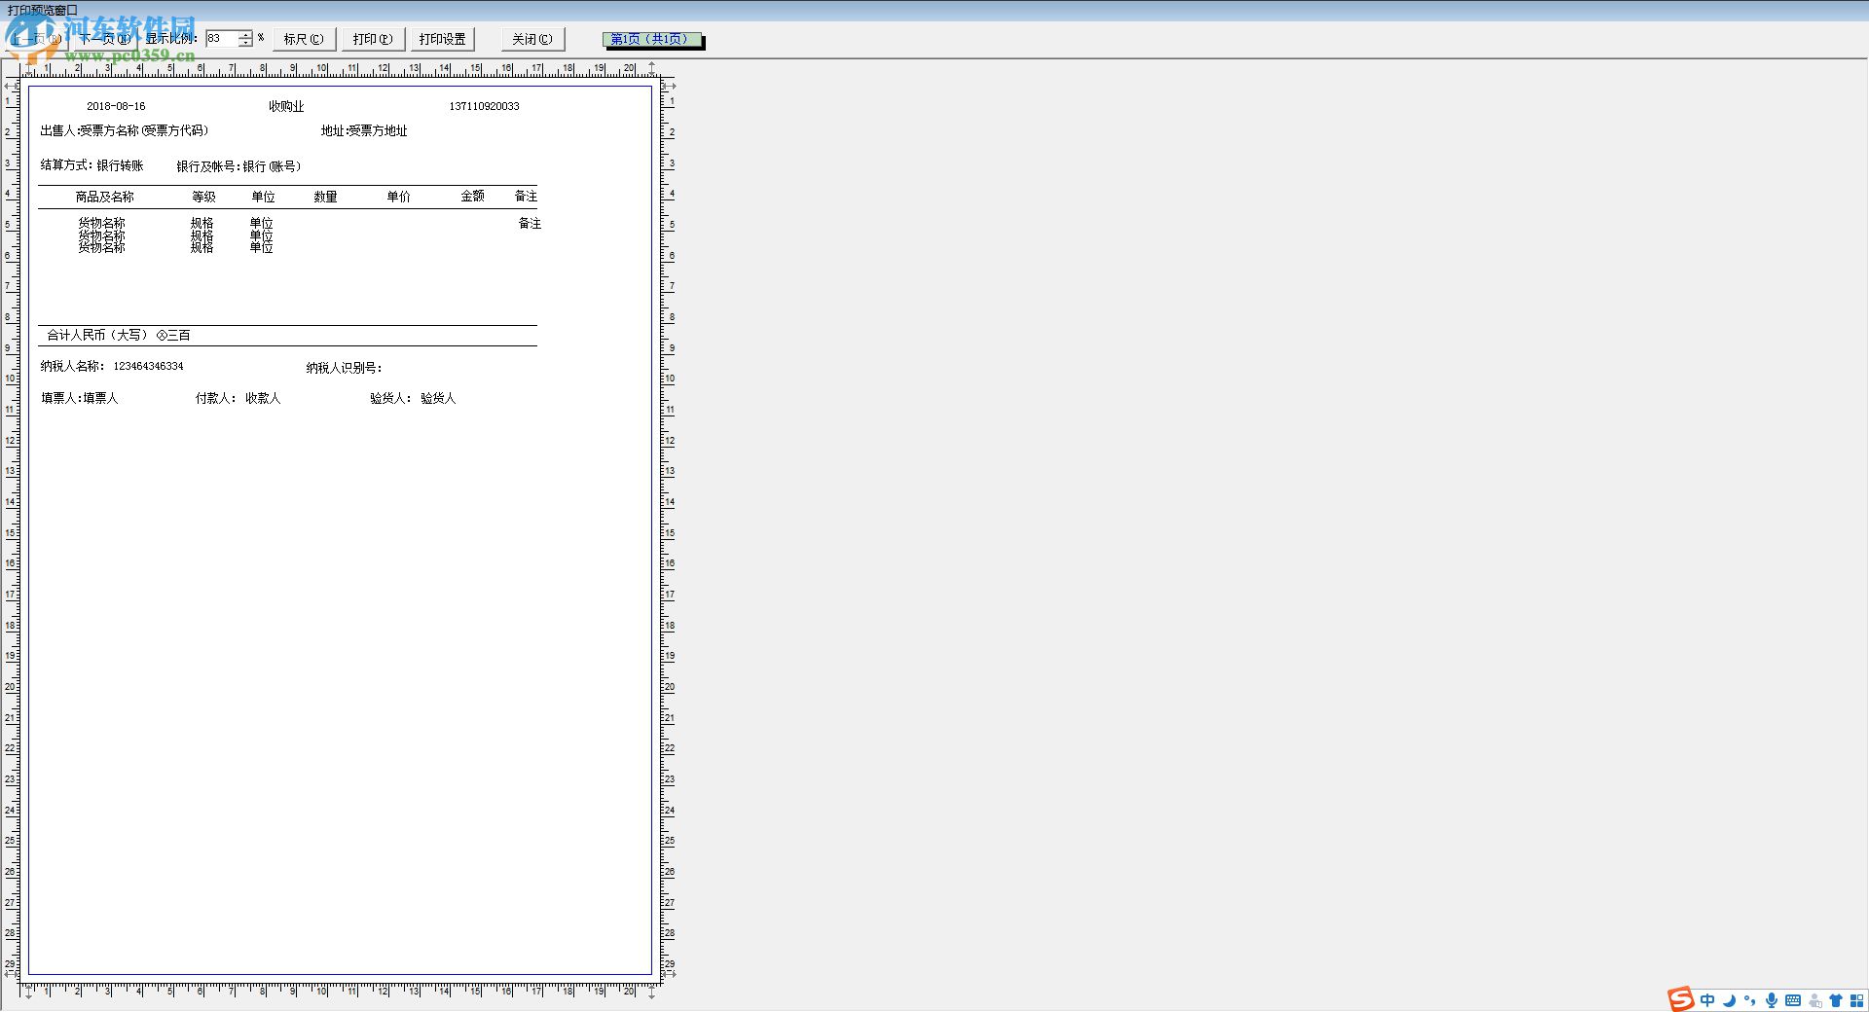Open the Sogou skin shirt icon

[x=1836, y=1000]
